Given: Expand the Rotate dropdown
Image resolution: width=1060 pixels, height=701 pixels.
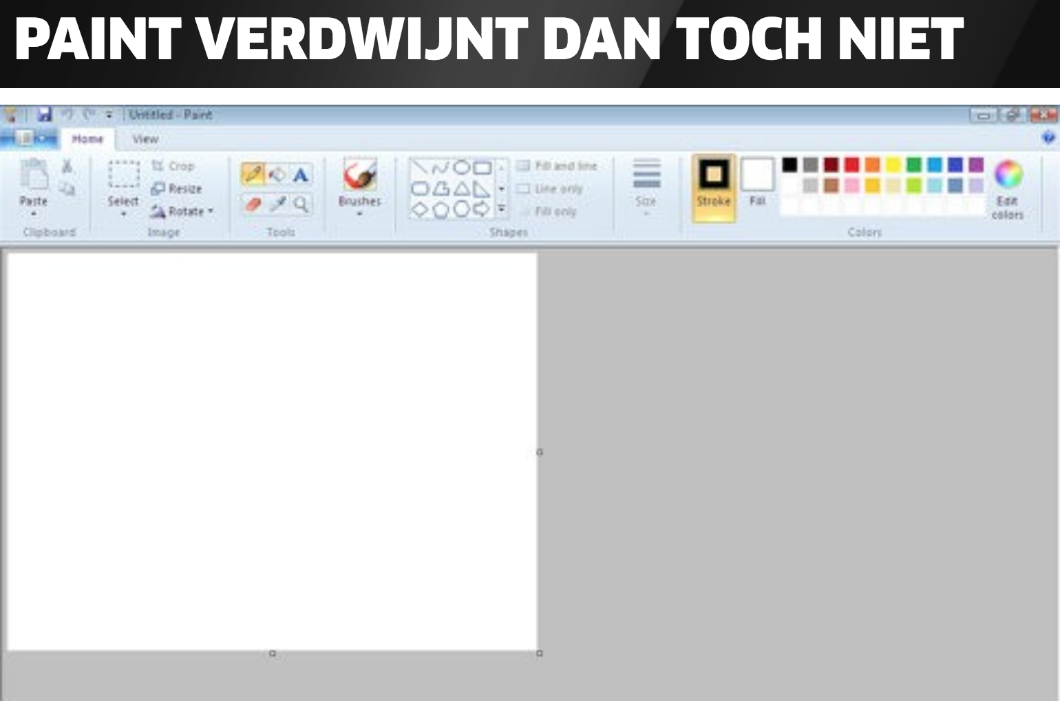Looking at the screenshot, I should tap(211, 211).
